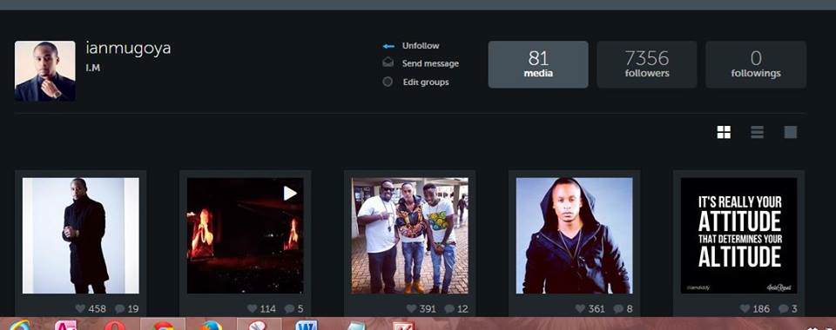
Task: Select the 81 media tab
Action: click(x=538, y=64)
